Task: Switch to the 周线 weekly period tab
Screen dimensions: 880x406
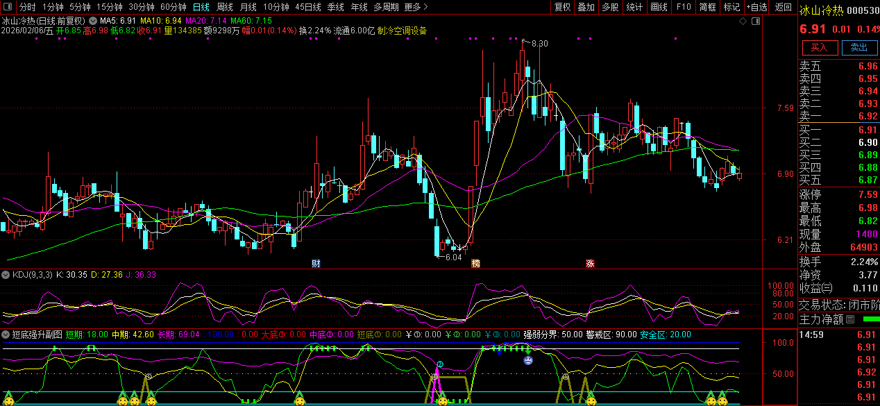Action: point(224,8)
